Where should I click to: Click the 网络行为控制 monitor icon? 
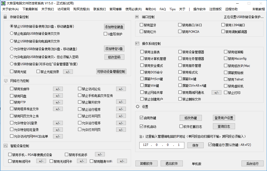(x=6, y=81)
